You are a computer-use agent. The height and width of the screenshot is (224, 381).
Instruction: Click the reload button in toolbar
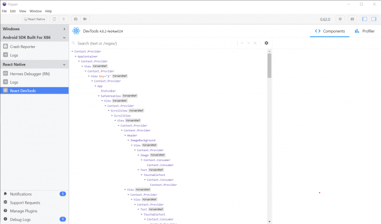coord(55,19)
